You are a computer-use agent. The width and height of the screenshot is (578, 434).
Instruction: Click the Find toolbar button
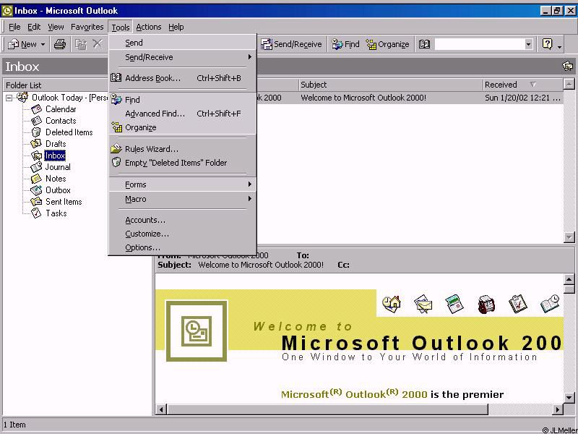click(345, 44)
